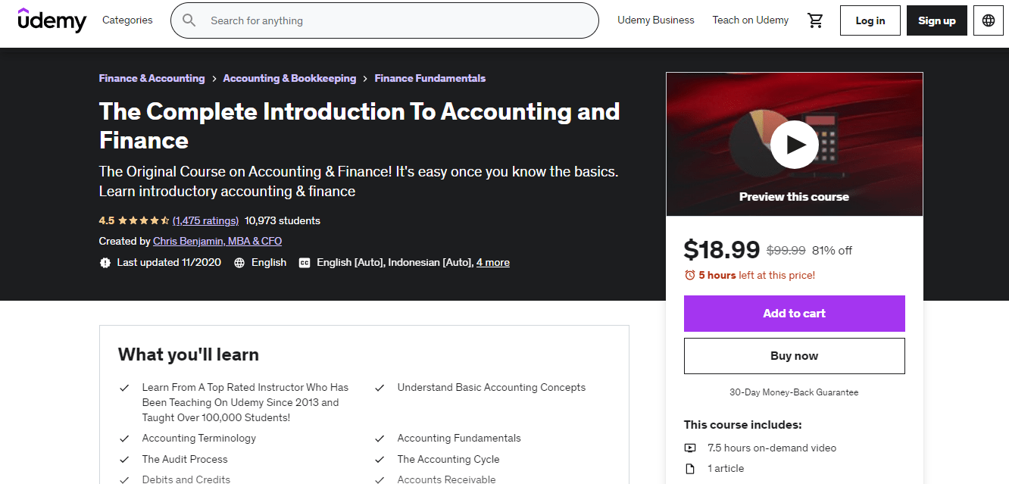Click the Buy now button
This screenshot has width=1009, height=484.
(794, 355)
